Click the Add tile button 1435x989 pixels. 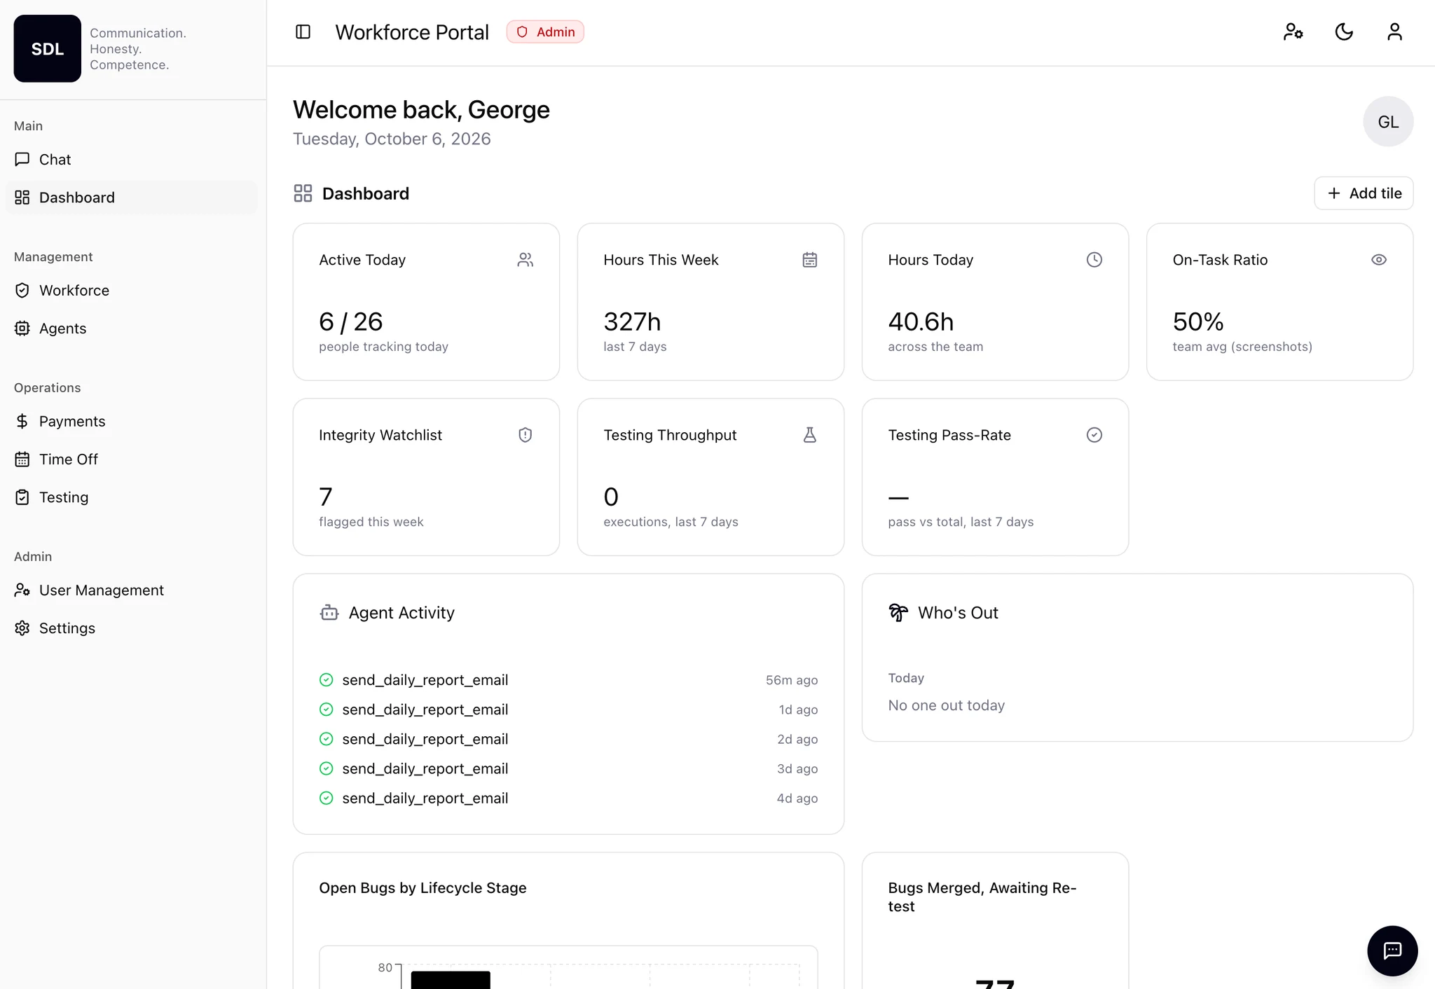coord(1364,193)
